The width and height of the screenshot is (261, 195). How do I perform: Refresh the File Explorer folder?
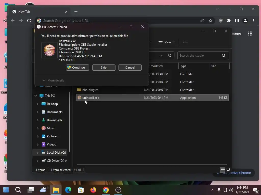pyautogui.click(x=169, y=55)
